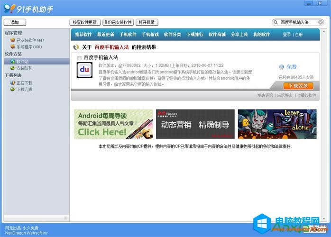Click the 备份已安装软件 button
This screenshot has height=237, width=331.
point(118,22)
